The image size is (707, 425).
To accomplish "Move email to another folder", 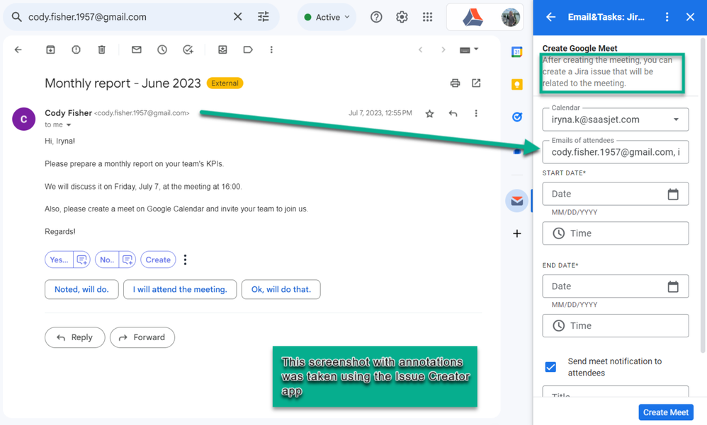I will [x=222, y=50].
